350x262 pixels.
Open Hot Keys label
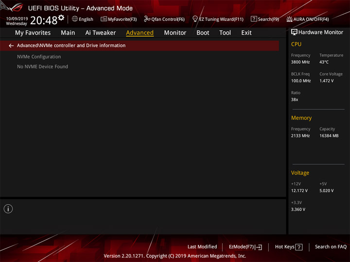pos(284,247)
